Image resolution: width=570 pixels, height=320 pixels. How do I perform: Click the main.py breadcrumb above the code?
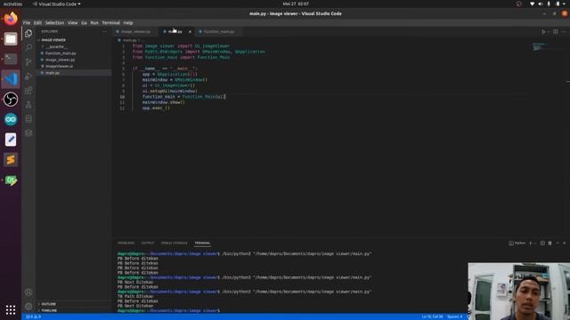tap(129, 40)
